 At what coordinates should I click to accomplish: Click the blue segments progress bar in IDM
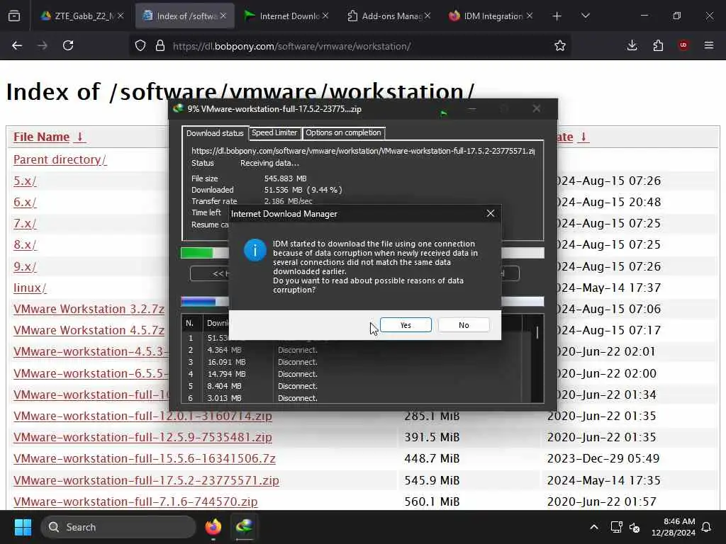point(199,302)
